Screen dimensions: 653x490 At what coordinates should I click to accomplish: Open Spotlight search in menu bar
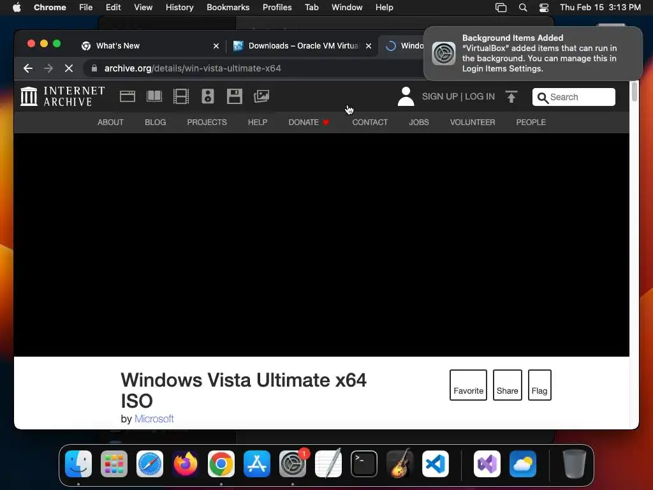click(x=523, y=8)
